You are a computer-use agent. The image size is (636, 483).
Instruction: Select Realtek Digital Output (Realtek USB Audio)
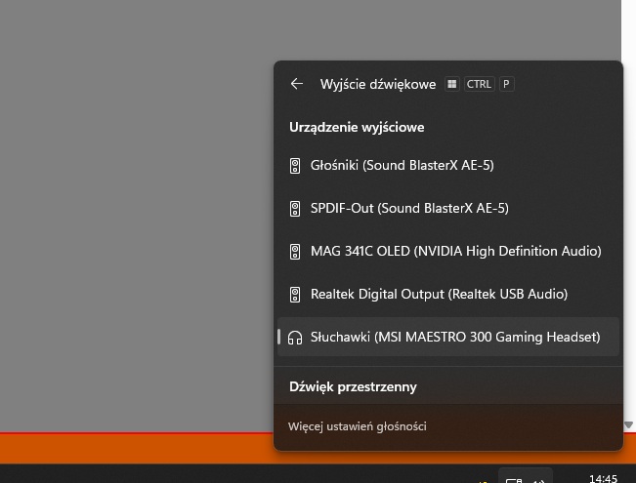(x=439, y=295)
